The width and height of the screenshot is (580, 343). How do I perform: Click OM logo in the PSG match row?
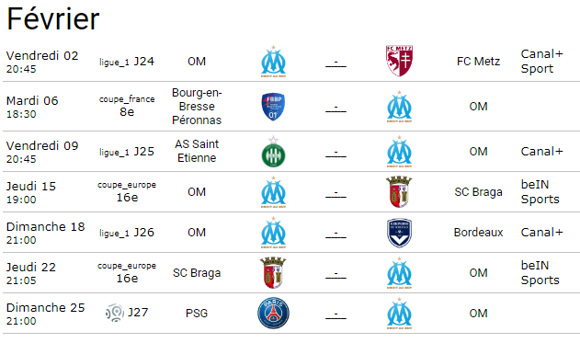pyautogui.click(x=399, y=314)
